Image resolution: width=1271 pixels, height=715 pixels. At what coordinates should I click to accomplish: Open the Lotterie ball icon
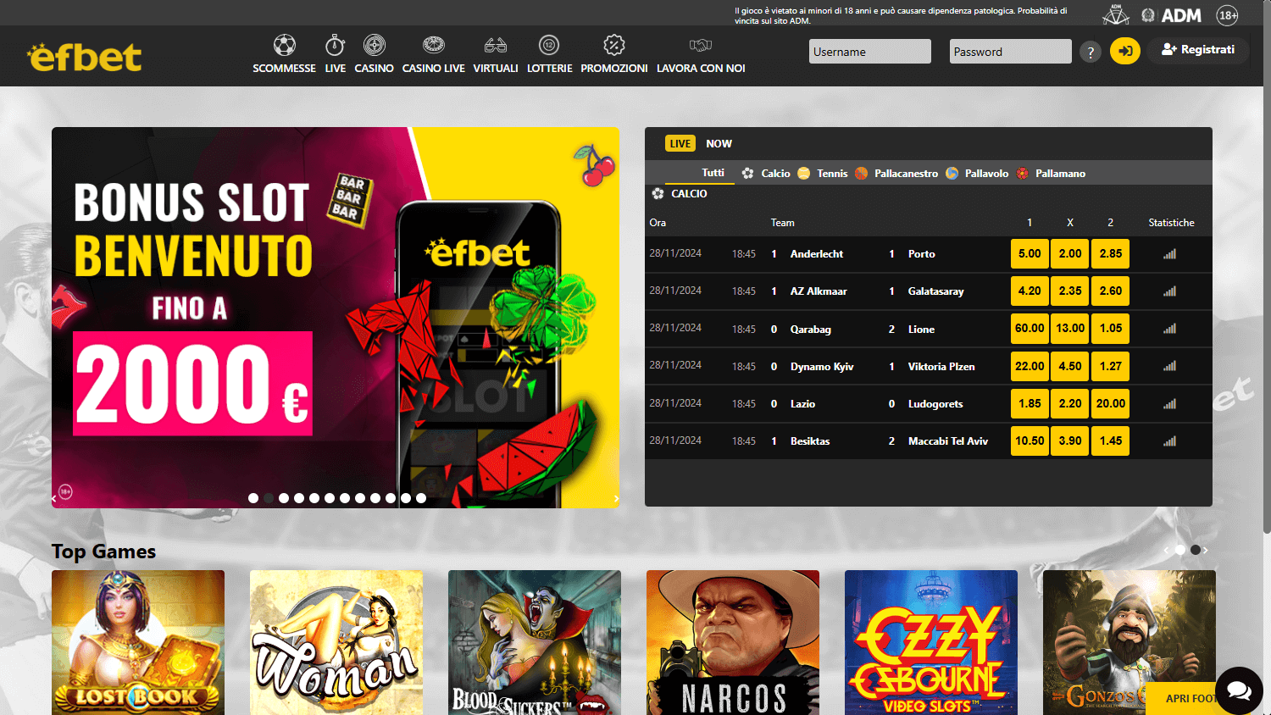(549, 45)
